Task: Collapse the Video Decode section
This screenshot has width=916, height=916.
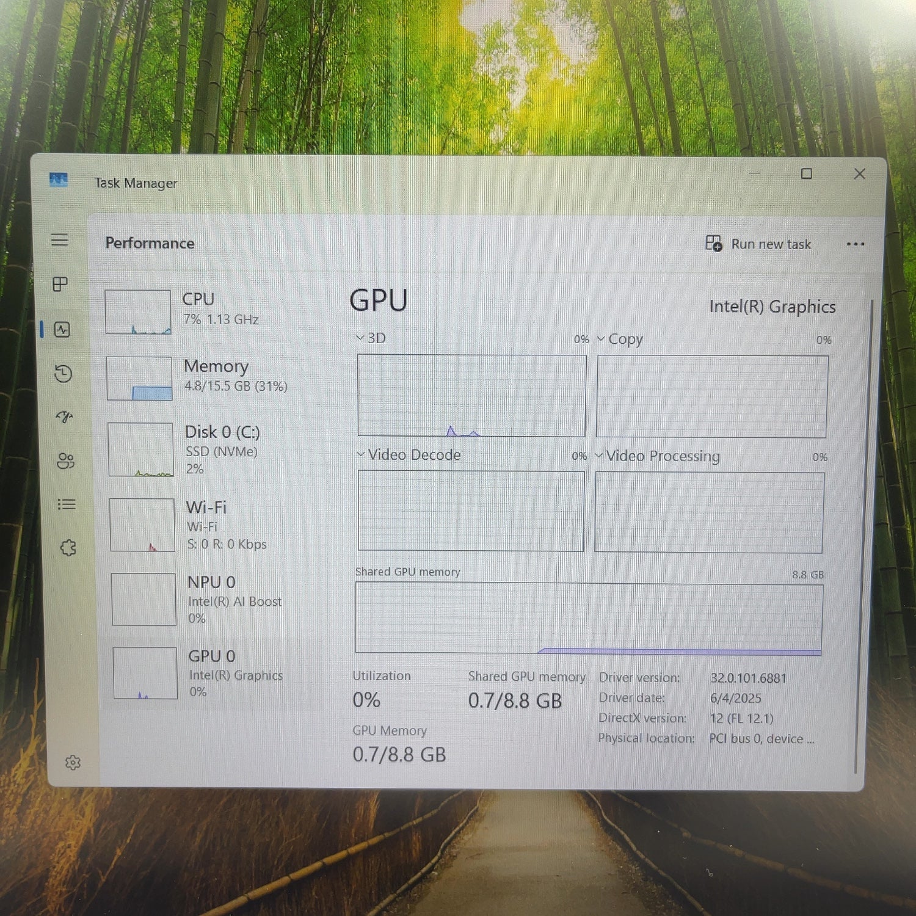Action: 360,455
